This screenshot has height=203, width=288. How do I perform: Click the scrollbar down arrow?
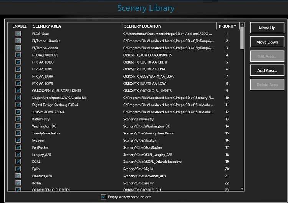242,188
